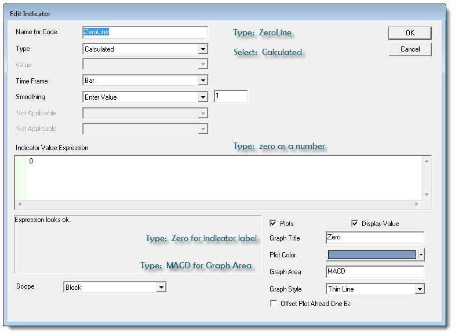Click the Graph Area text field
Screen dimensions: 455x335
point(375,272)
